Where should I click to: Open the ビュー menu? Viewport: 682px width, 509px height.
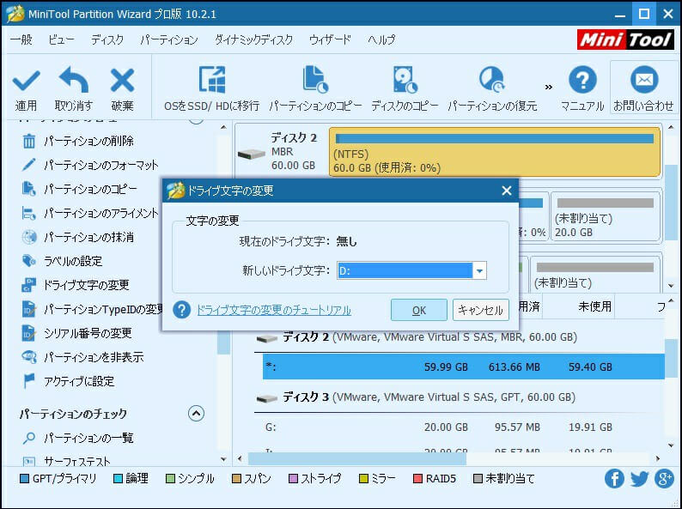[61, 39]
